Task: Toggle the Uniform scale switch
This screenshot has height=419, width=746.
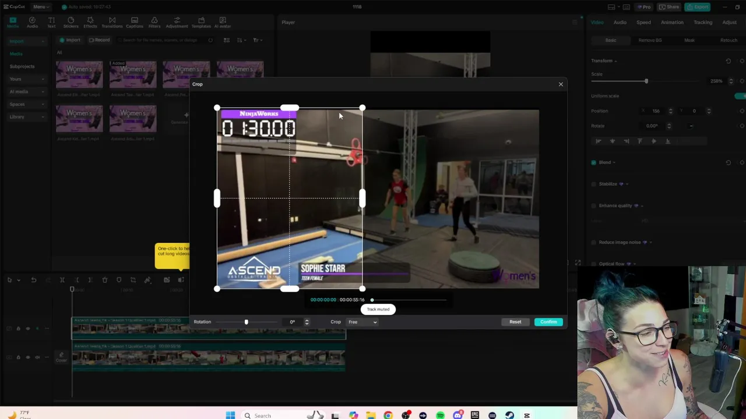Action: [x=740, y=96]
